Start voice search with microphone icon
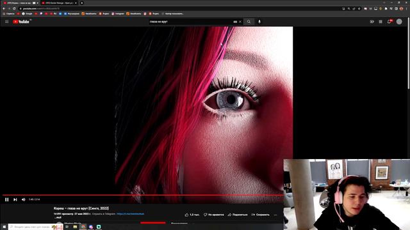410x230 pixels. point(259,22)
